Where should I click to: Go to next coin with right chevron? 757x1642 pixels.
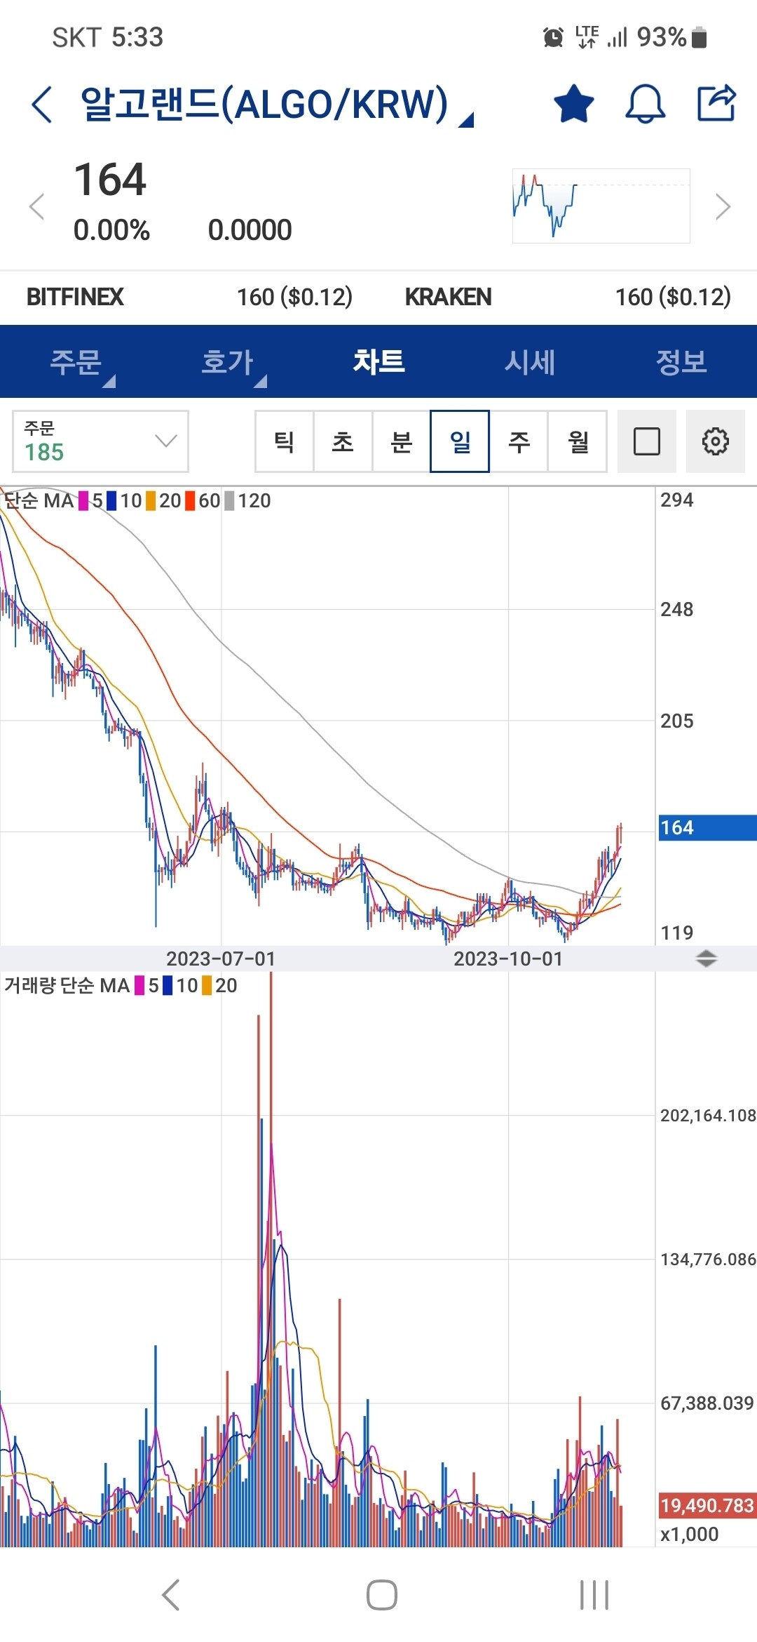click(723, 207)
